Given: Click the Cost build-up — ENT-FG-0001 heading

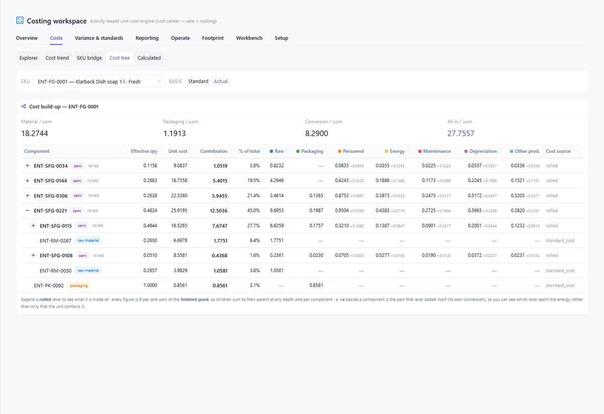Looking at the screenshot, I should pyautogui.click(x=64, y=107).
